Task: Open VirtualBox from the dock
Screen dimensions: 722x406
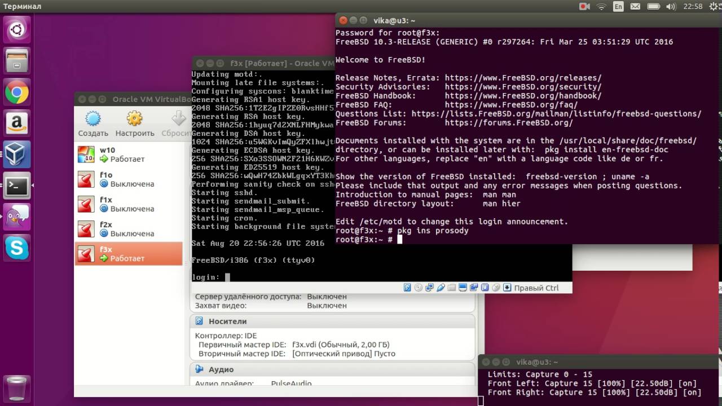Action: (x=17, y=155)
